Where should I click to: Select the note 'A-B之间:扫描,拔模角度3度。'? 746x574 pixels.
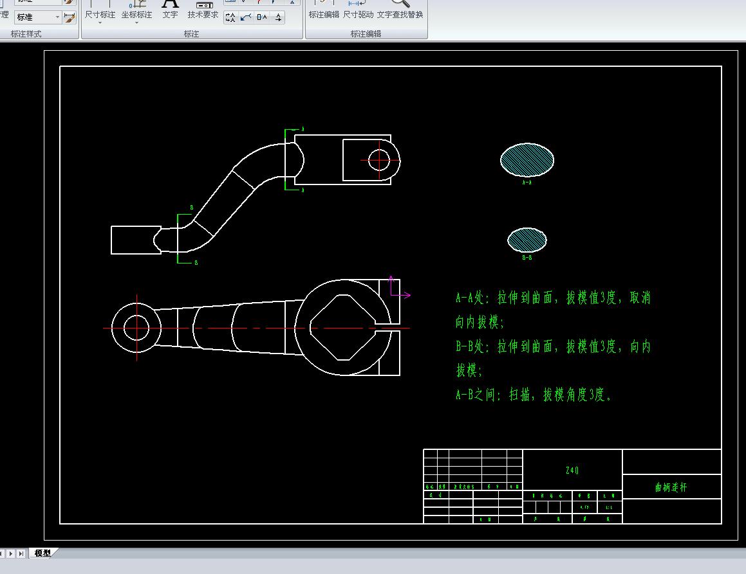pos(534,395)
